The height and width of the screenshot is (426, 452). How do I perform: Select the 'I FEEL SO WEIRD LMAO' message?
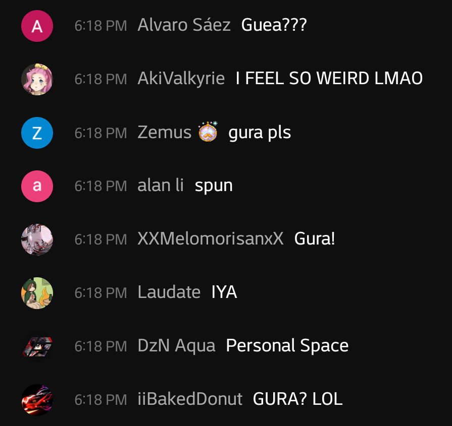[329, 78]
